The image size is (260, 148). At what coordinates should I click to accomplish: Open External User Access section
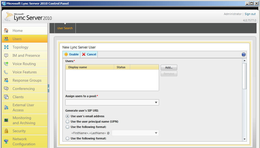(25, 108)
